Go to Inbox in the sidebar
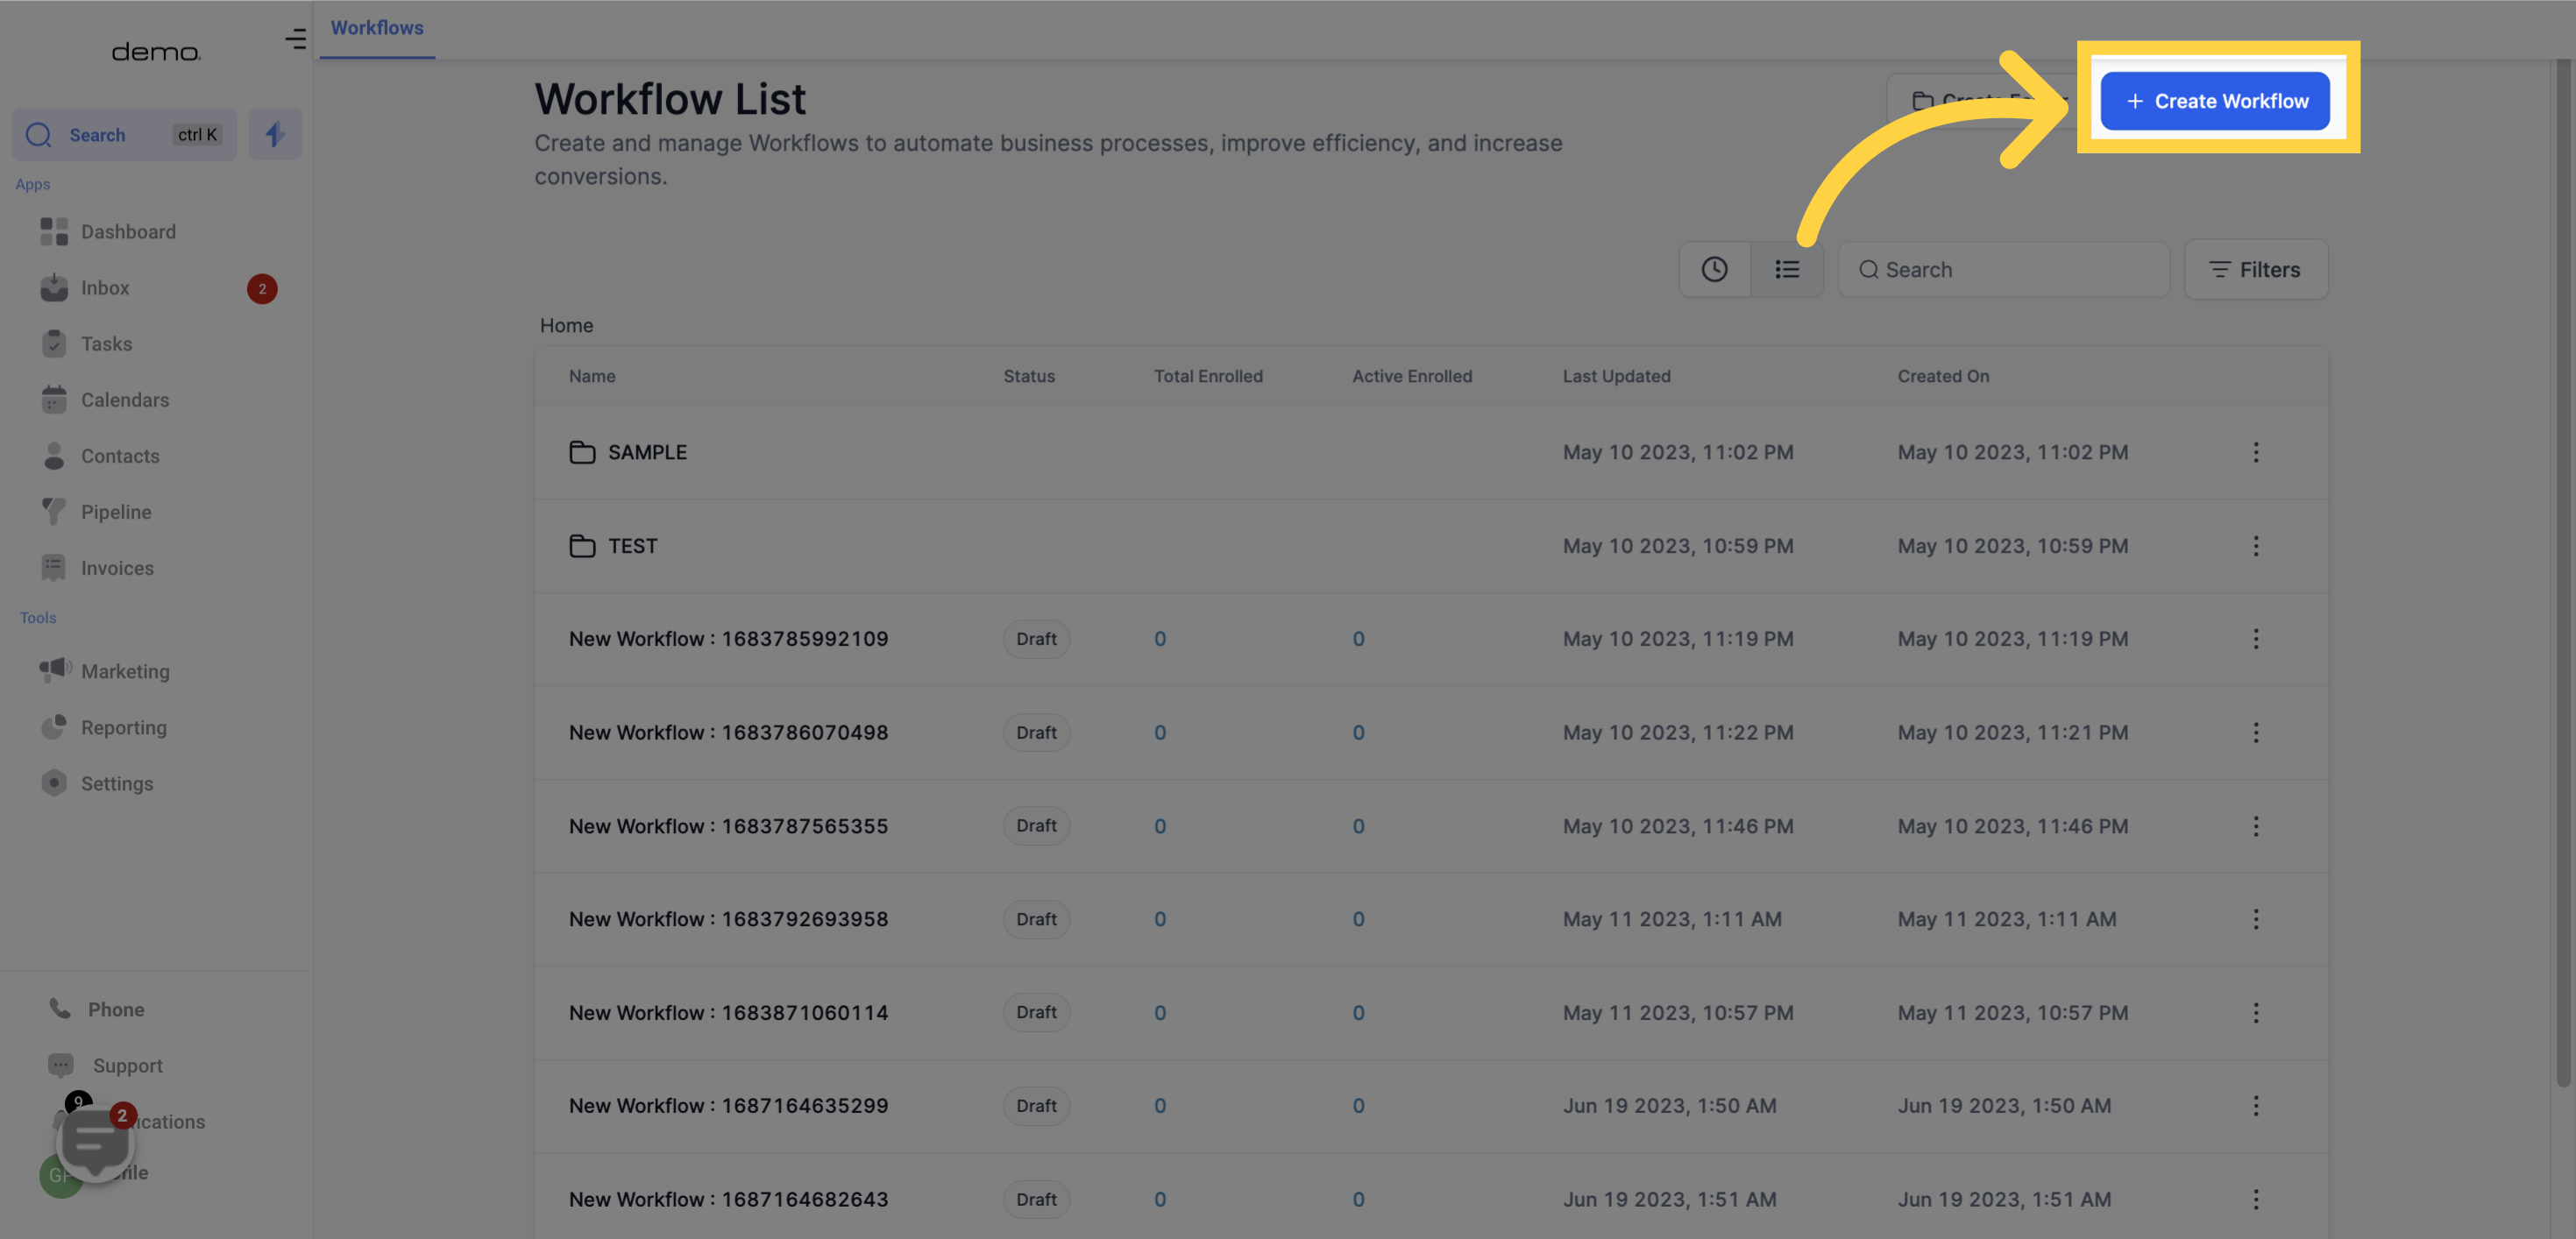The width and height of the screenshot is (2576, 1239). tap(105, 288)
